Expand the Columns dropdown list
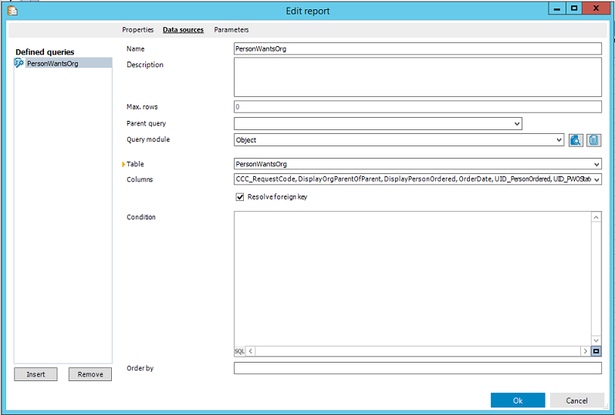The height and width of the screenshot is (415, 615). coord(596,179)
